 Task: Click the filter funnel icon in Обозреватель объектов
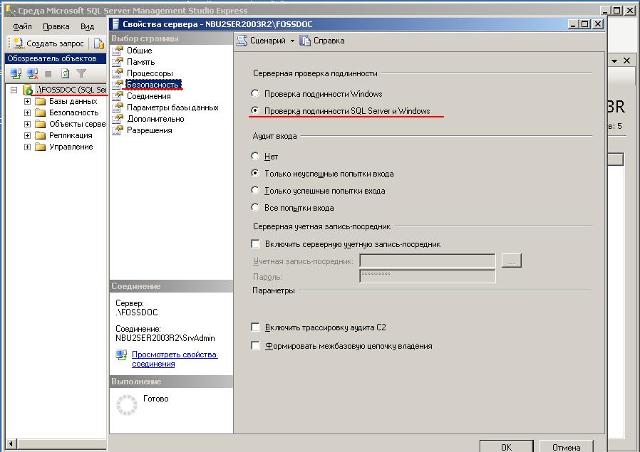click(x=81, y=74)
